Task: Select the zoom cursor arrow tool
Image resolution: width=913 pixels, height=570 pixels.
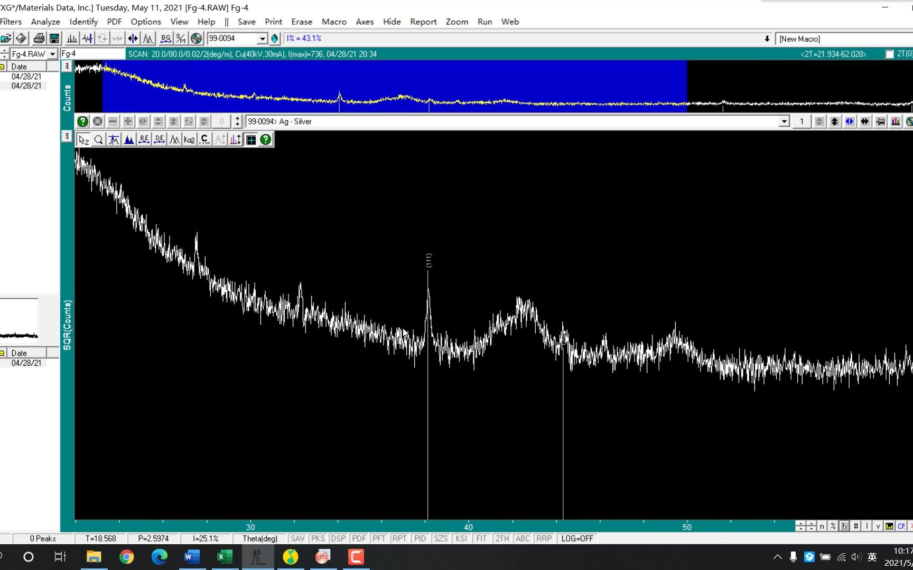Action: pos(83,139)
